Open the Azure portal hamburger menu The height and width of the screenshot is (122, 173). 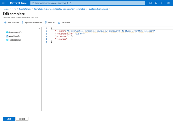(x=3, y=3)
